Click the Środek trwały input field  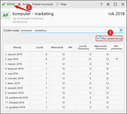click(70, 30)
